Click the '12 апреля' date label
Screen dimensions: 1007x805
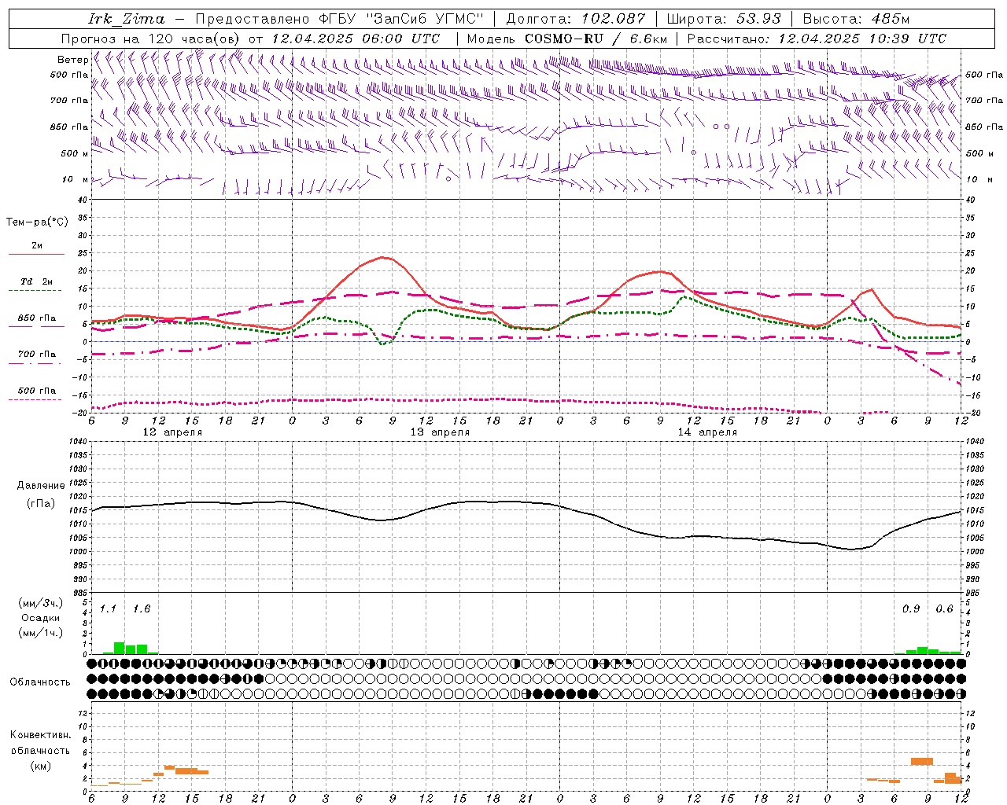pos(172,432)
